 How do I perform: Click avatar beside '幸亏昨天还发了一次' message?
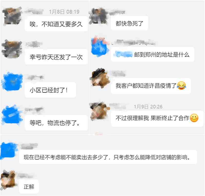pos(12,49)
